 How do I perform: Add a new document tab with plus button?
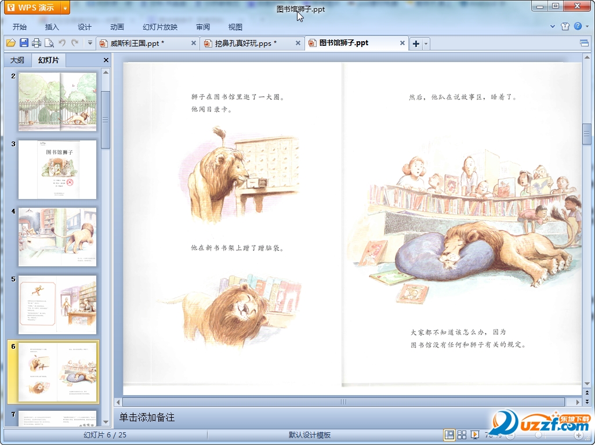tap(416, 44)
